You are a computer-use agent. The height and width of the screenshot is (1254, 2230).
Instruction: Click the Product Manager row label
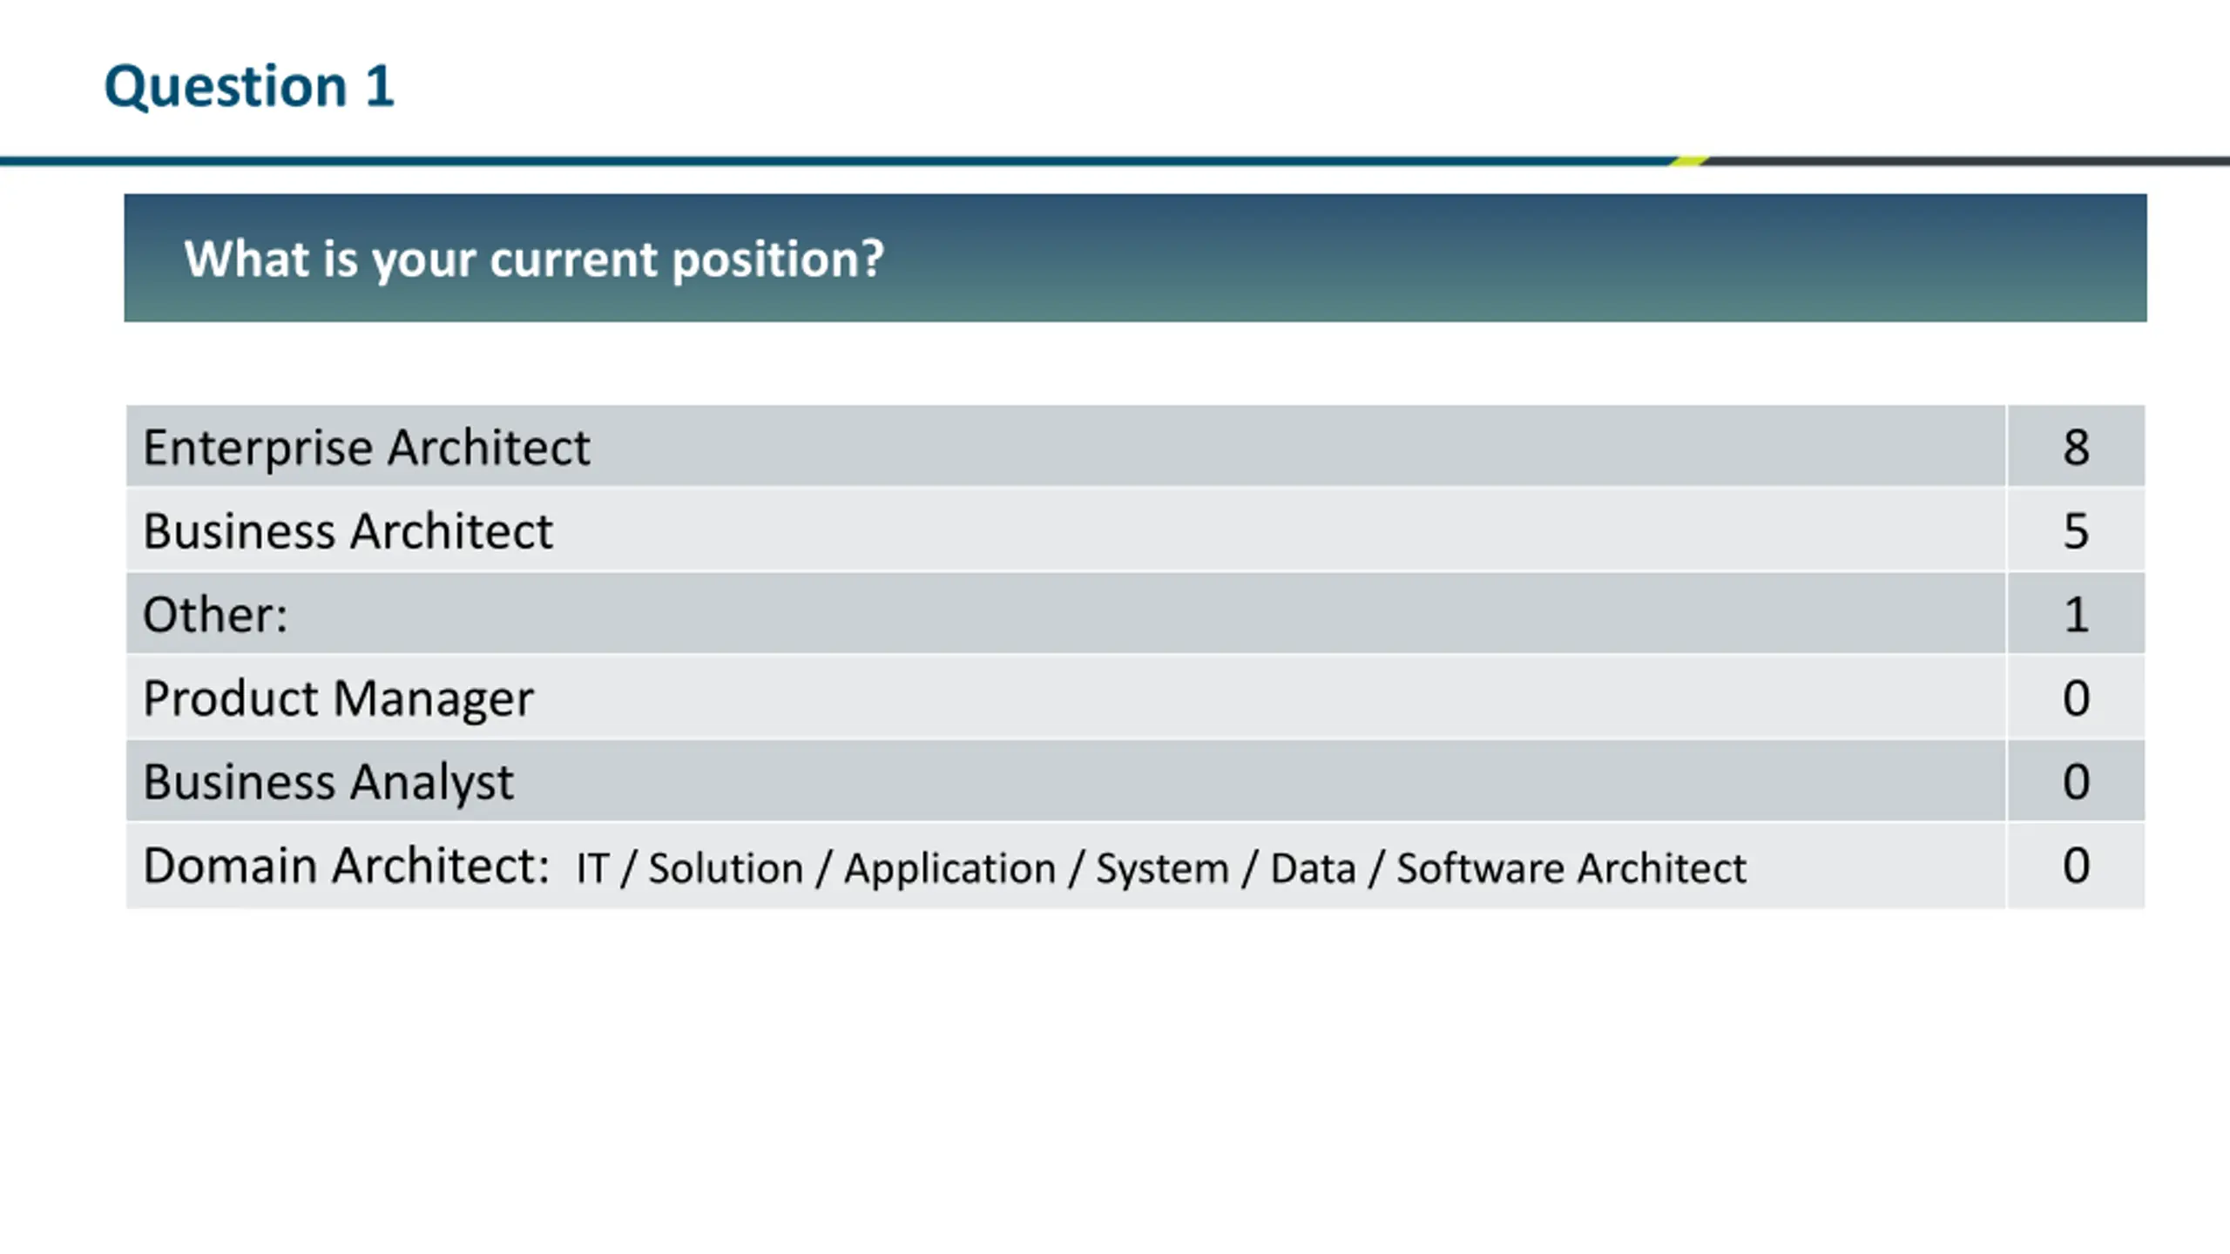tap(338, 699)
